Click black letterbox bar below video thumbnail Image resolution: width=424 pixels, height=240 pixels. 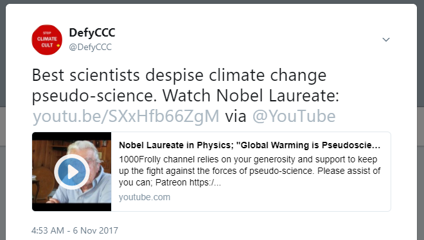coord(72,207)
